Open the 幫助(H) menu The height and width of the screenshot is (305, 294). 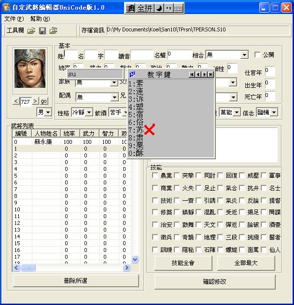tap(40, 19)
